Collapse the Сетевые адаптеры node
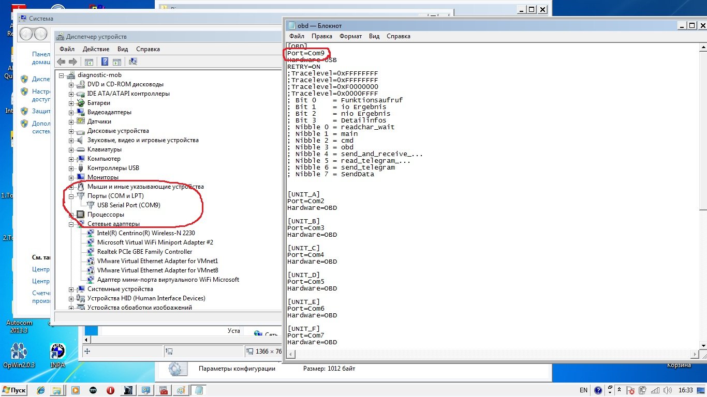Viewport: 707px width, 397px height. pyautogui.click(x=71, y=224)
